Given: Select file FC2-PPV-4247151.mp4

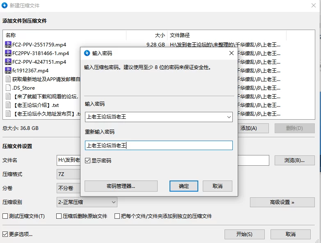Looking at the screenshot, I should [39, 62].
